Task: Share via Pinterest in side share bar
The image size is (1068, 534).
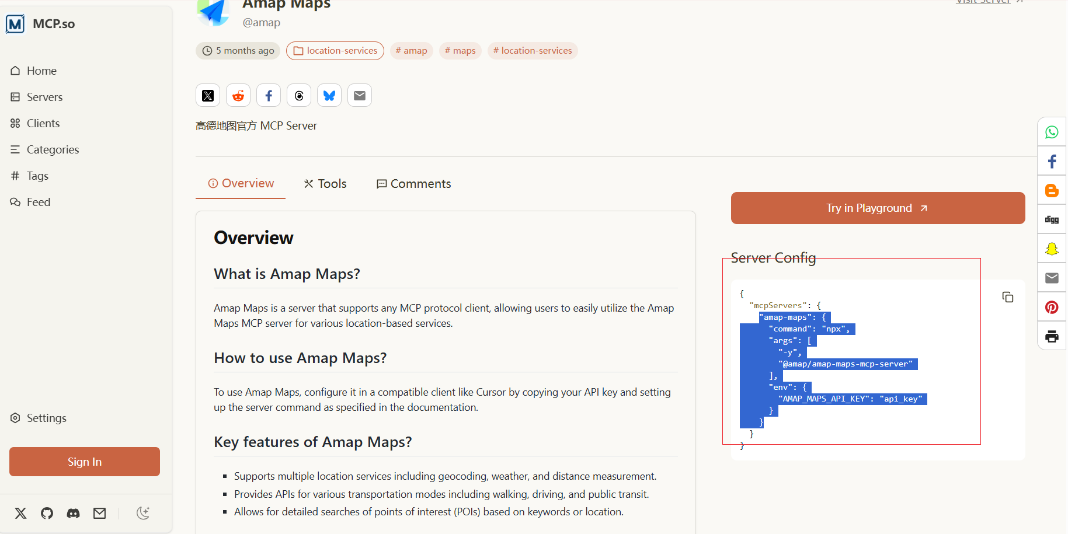Action: [x=1052, y=307]
